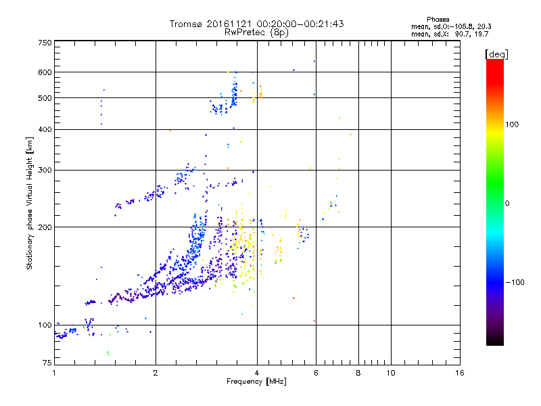Click the y-axis '200' tick label
This screenshot has width=541, height=406.
pyautogui.click(x=45, y=227)
